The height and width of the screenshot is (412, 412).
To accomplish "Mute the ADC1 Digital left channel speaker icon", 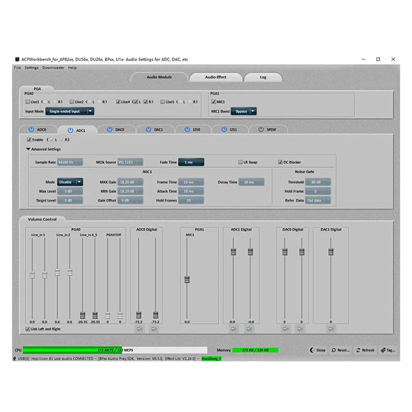I will [x=234, y=328].
